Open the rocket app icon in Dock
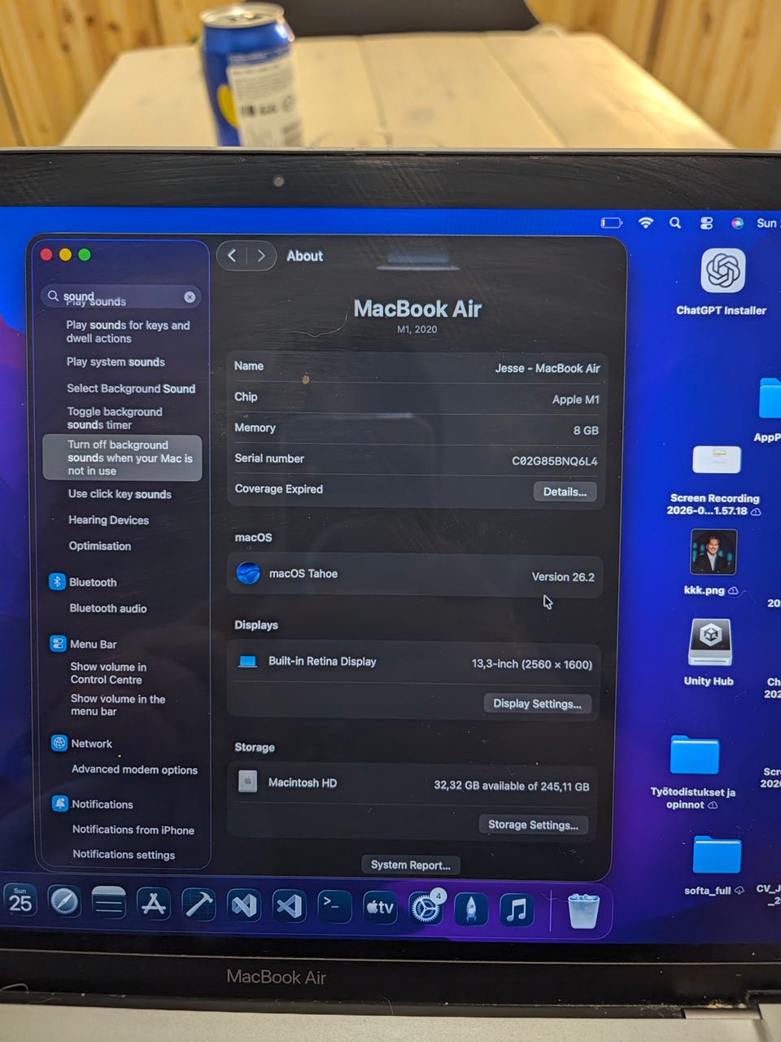The width and height of the screenshot is (781, 1042). [471, 908]
